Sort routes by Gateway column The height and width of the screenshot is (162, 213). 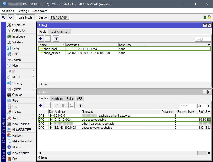(x=121, y=111)
